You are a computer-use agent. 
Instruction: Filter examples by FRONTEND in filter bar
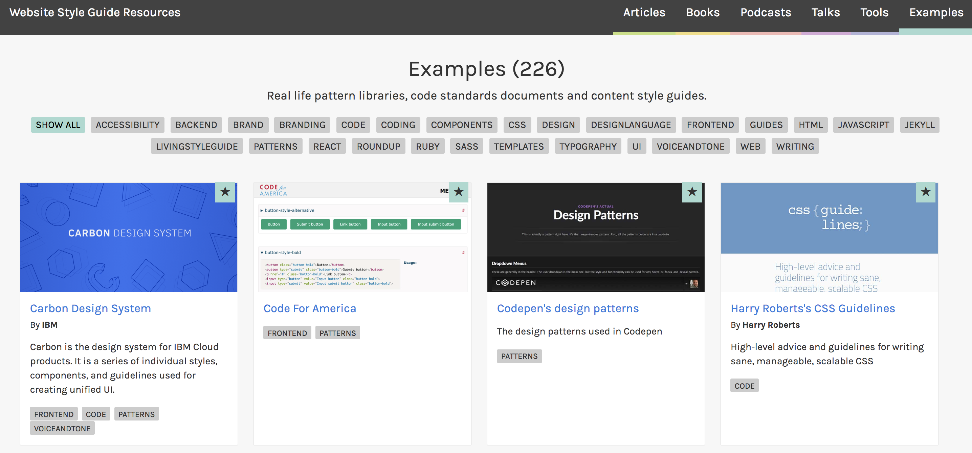710,125
